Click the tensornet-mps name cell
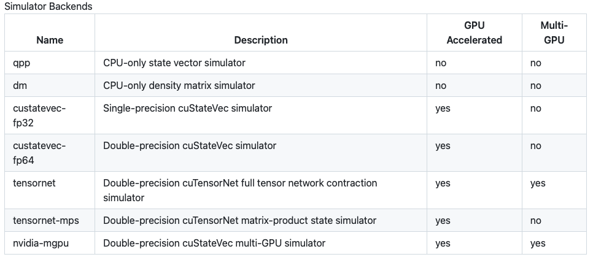Image resolution: width=593 pixels, height=257 pixels. (x=50, y=220)
